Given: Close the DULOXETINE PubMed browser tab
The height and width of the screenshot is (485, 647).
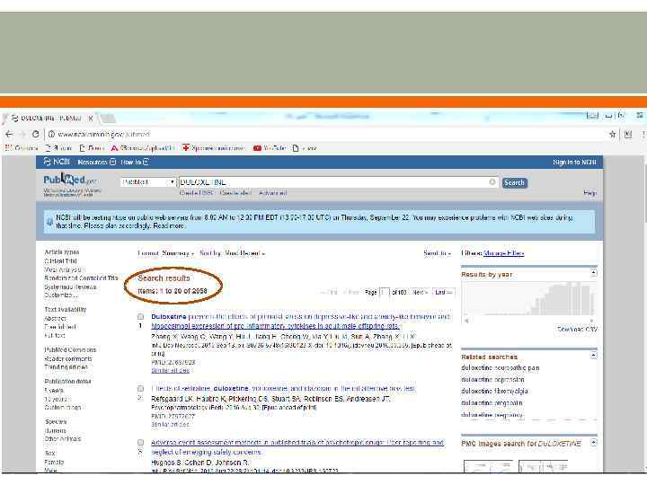Looking at the screenshot, I should point(91,119).
